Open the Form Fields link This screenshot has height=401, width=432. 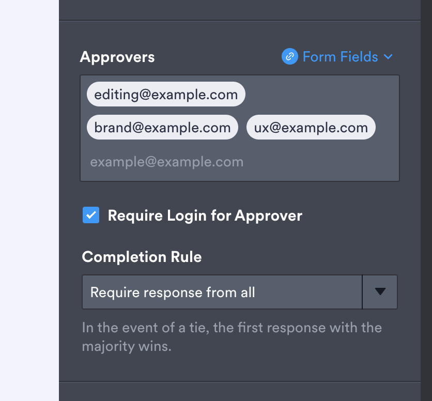tap(340, 57)
